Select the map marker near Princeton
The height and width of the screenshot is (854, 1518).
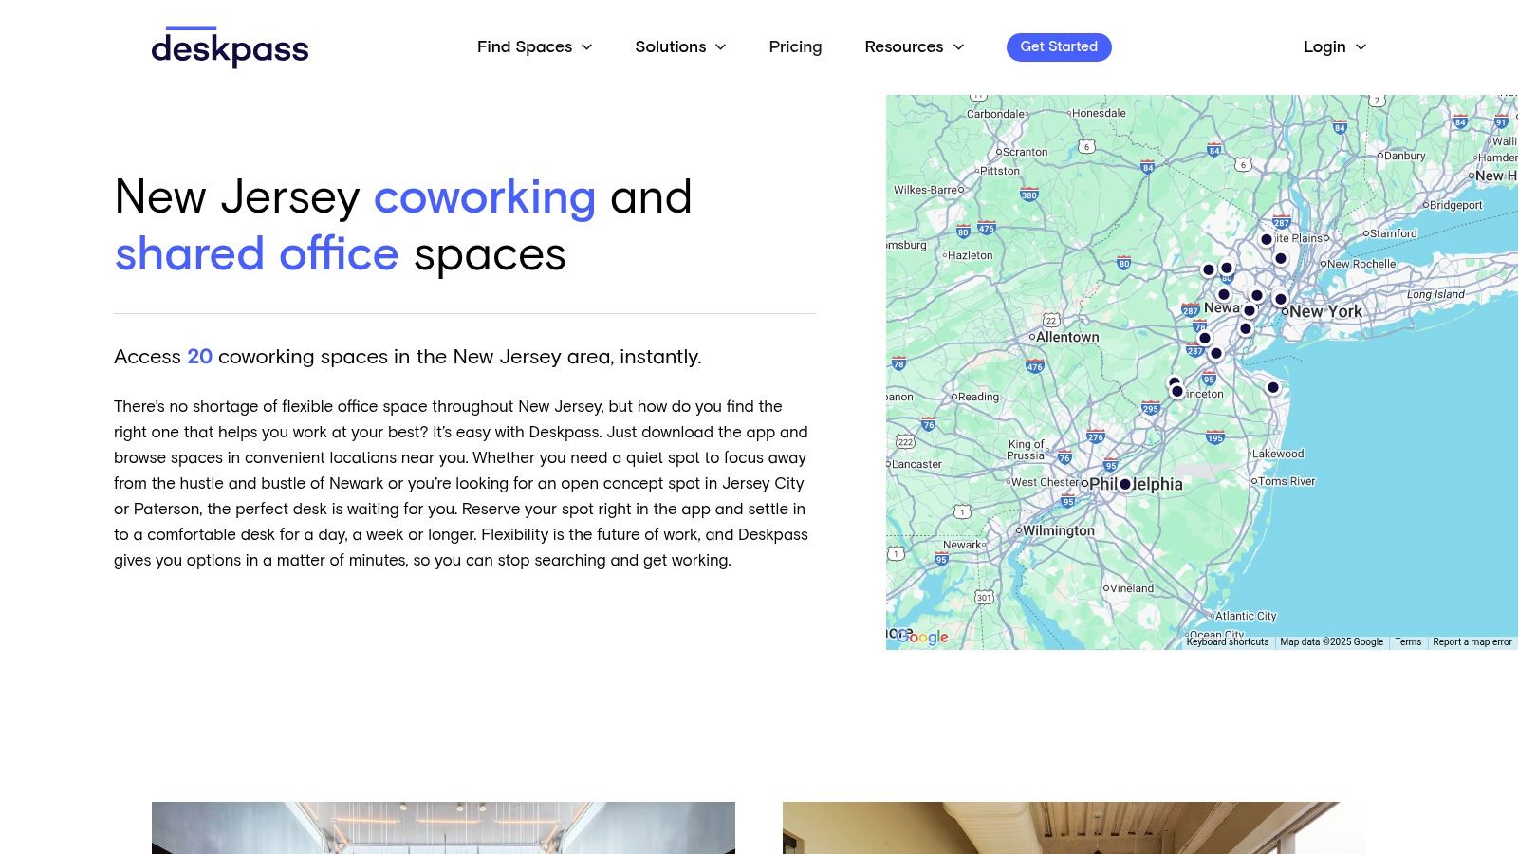click(x=1176, y=391)
